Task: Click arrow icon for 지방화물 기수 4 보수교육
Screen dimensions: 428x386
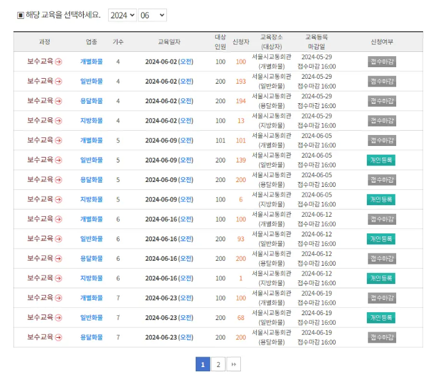Action: [59, 121]
